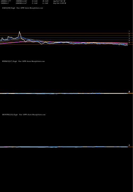Click the 6 label on daily price axis
This screenshot has width=133, height=192.
[x=129, y=34]
